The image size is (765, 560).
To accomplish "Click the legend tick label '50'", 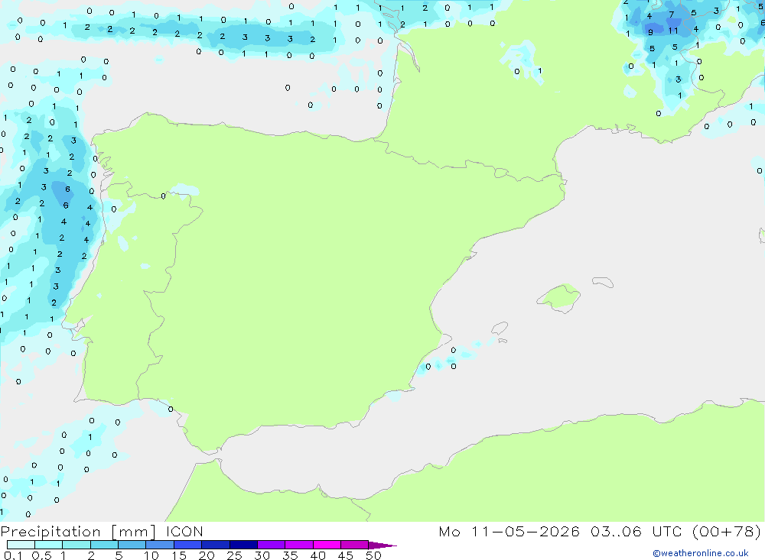I will (x=373, y=555).
